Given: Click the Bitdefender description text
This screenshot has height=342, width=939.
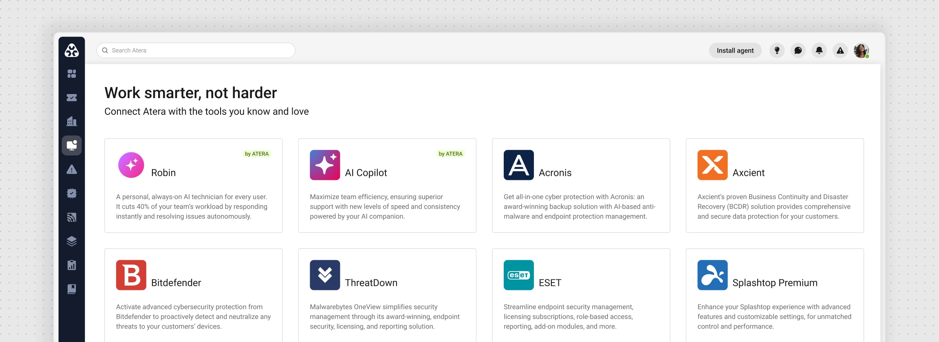Looking at the screenshot, I should [194, 316].
